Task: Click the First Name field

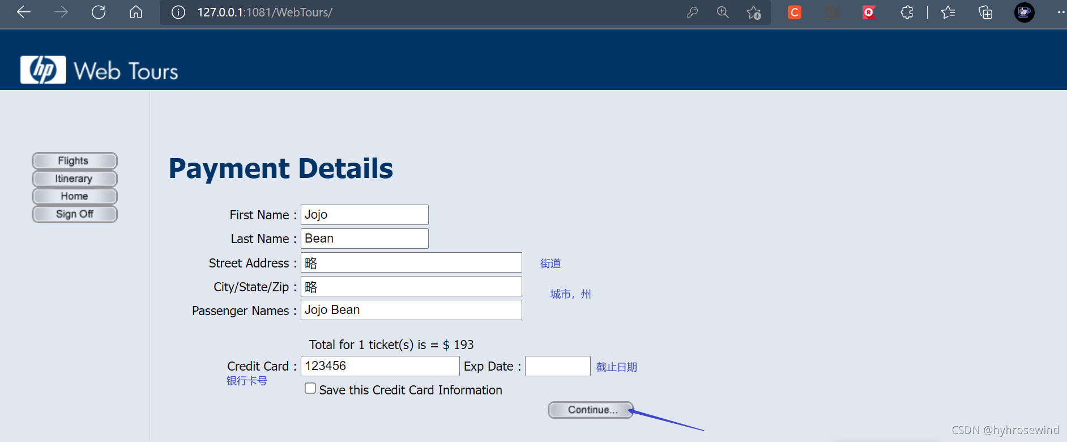Action: [364, 215]
